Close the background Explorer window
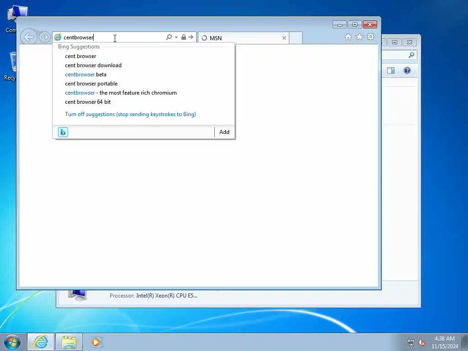 click(409, 43)
